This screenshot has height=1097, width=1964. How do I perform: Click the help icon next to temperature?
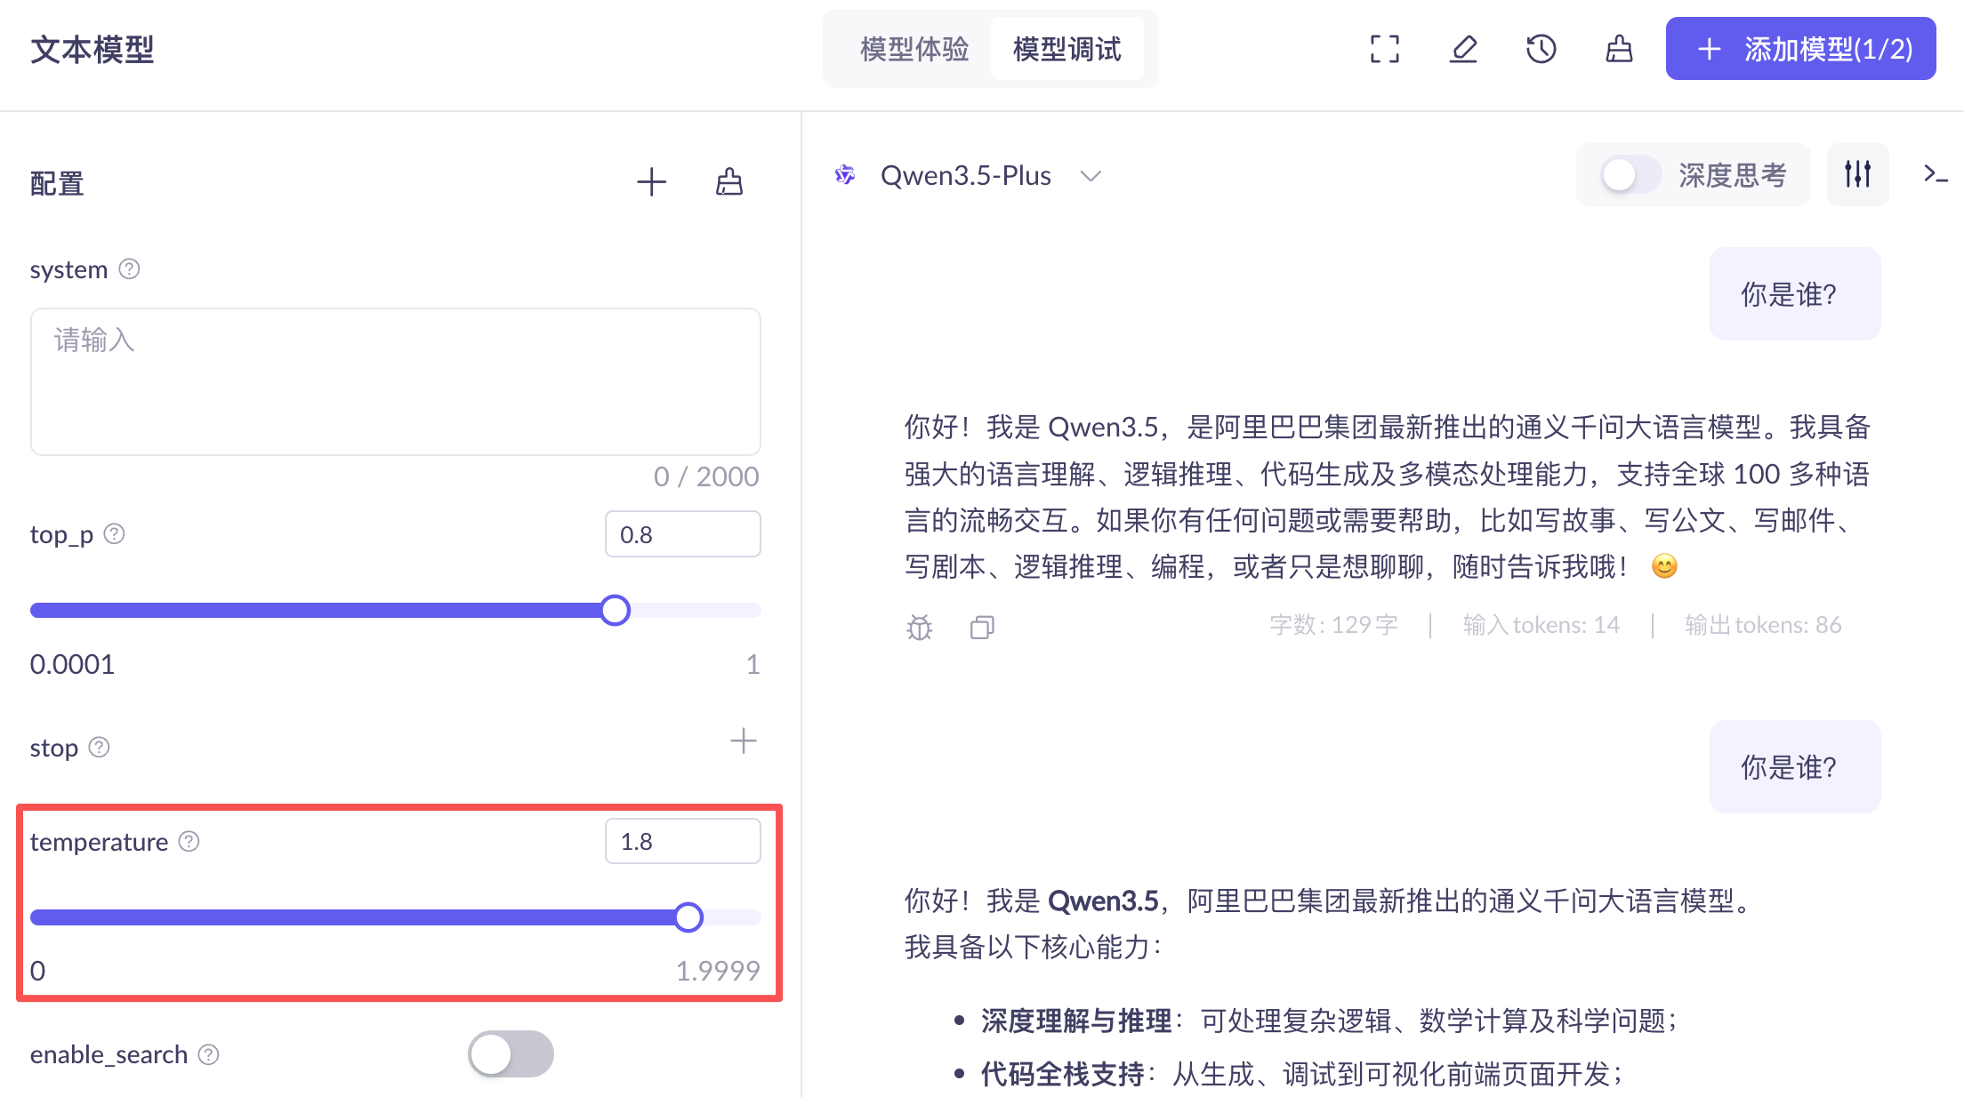click(x=189, y=841)
